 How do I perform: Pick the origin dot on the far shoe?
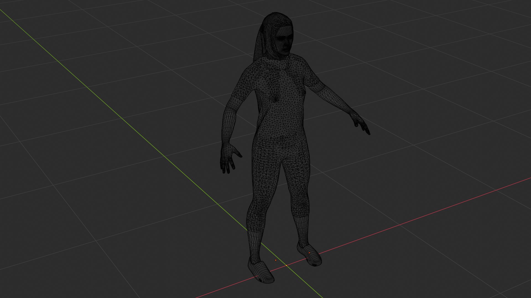pos(309,253)
